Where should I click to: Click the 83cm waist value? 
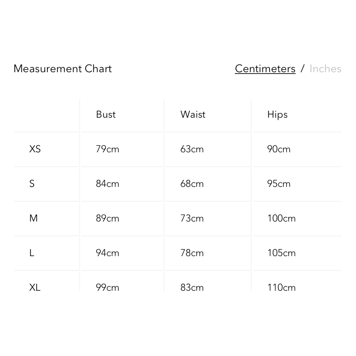click(x=192, y=287)
